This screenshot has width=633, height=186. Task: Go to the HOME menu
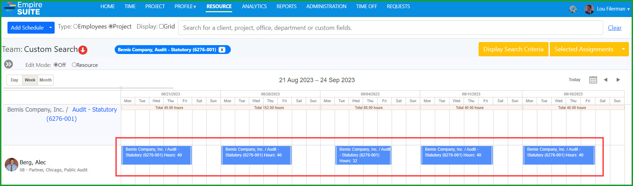click(108, 6)
